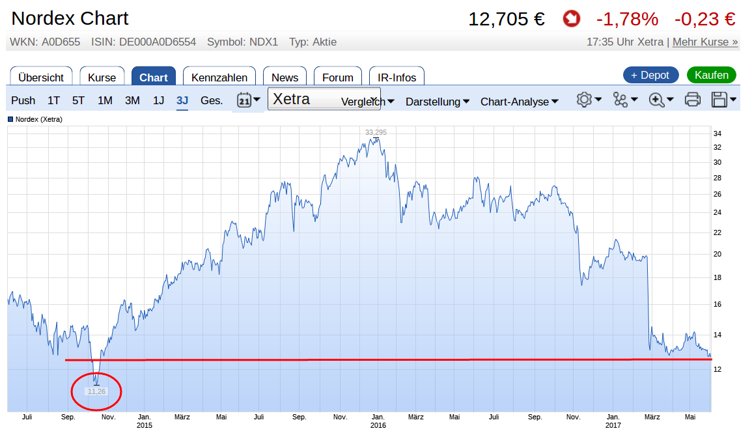Open the Forum tab
This screenshot has height=435, width=752.
click(x=338, y=77)
